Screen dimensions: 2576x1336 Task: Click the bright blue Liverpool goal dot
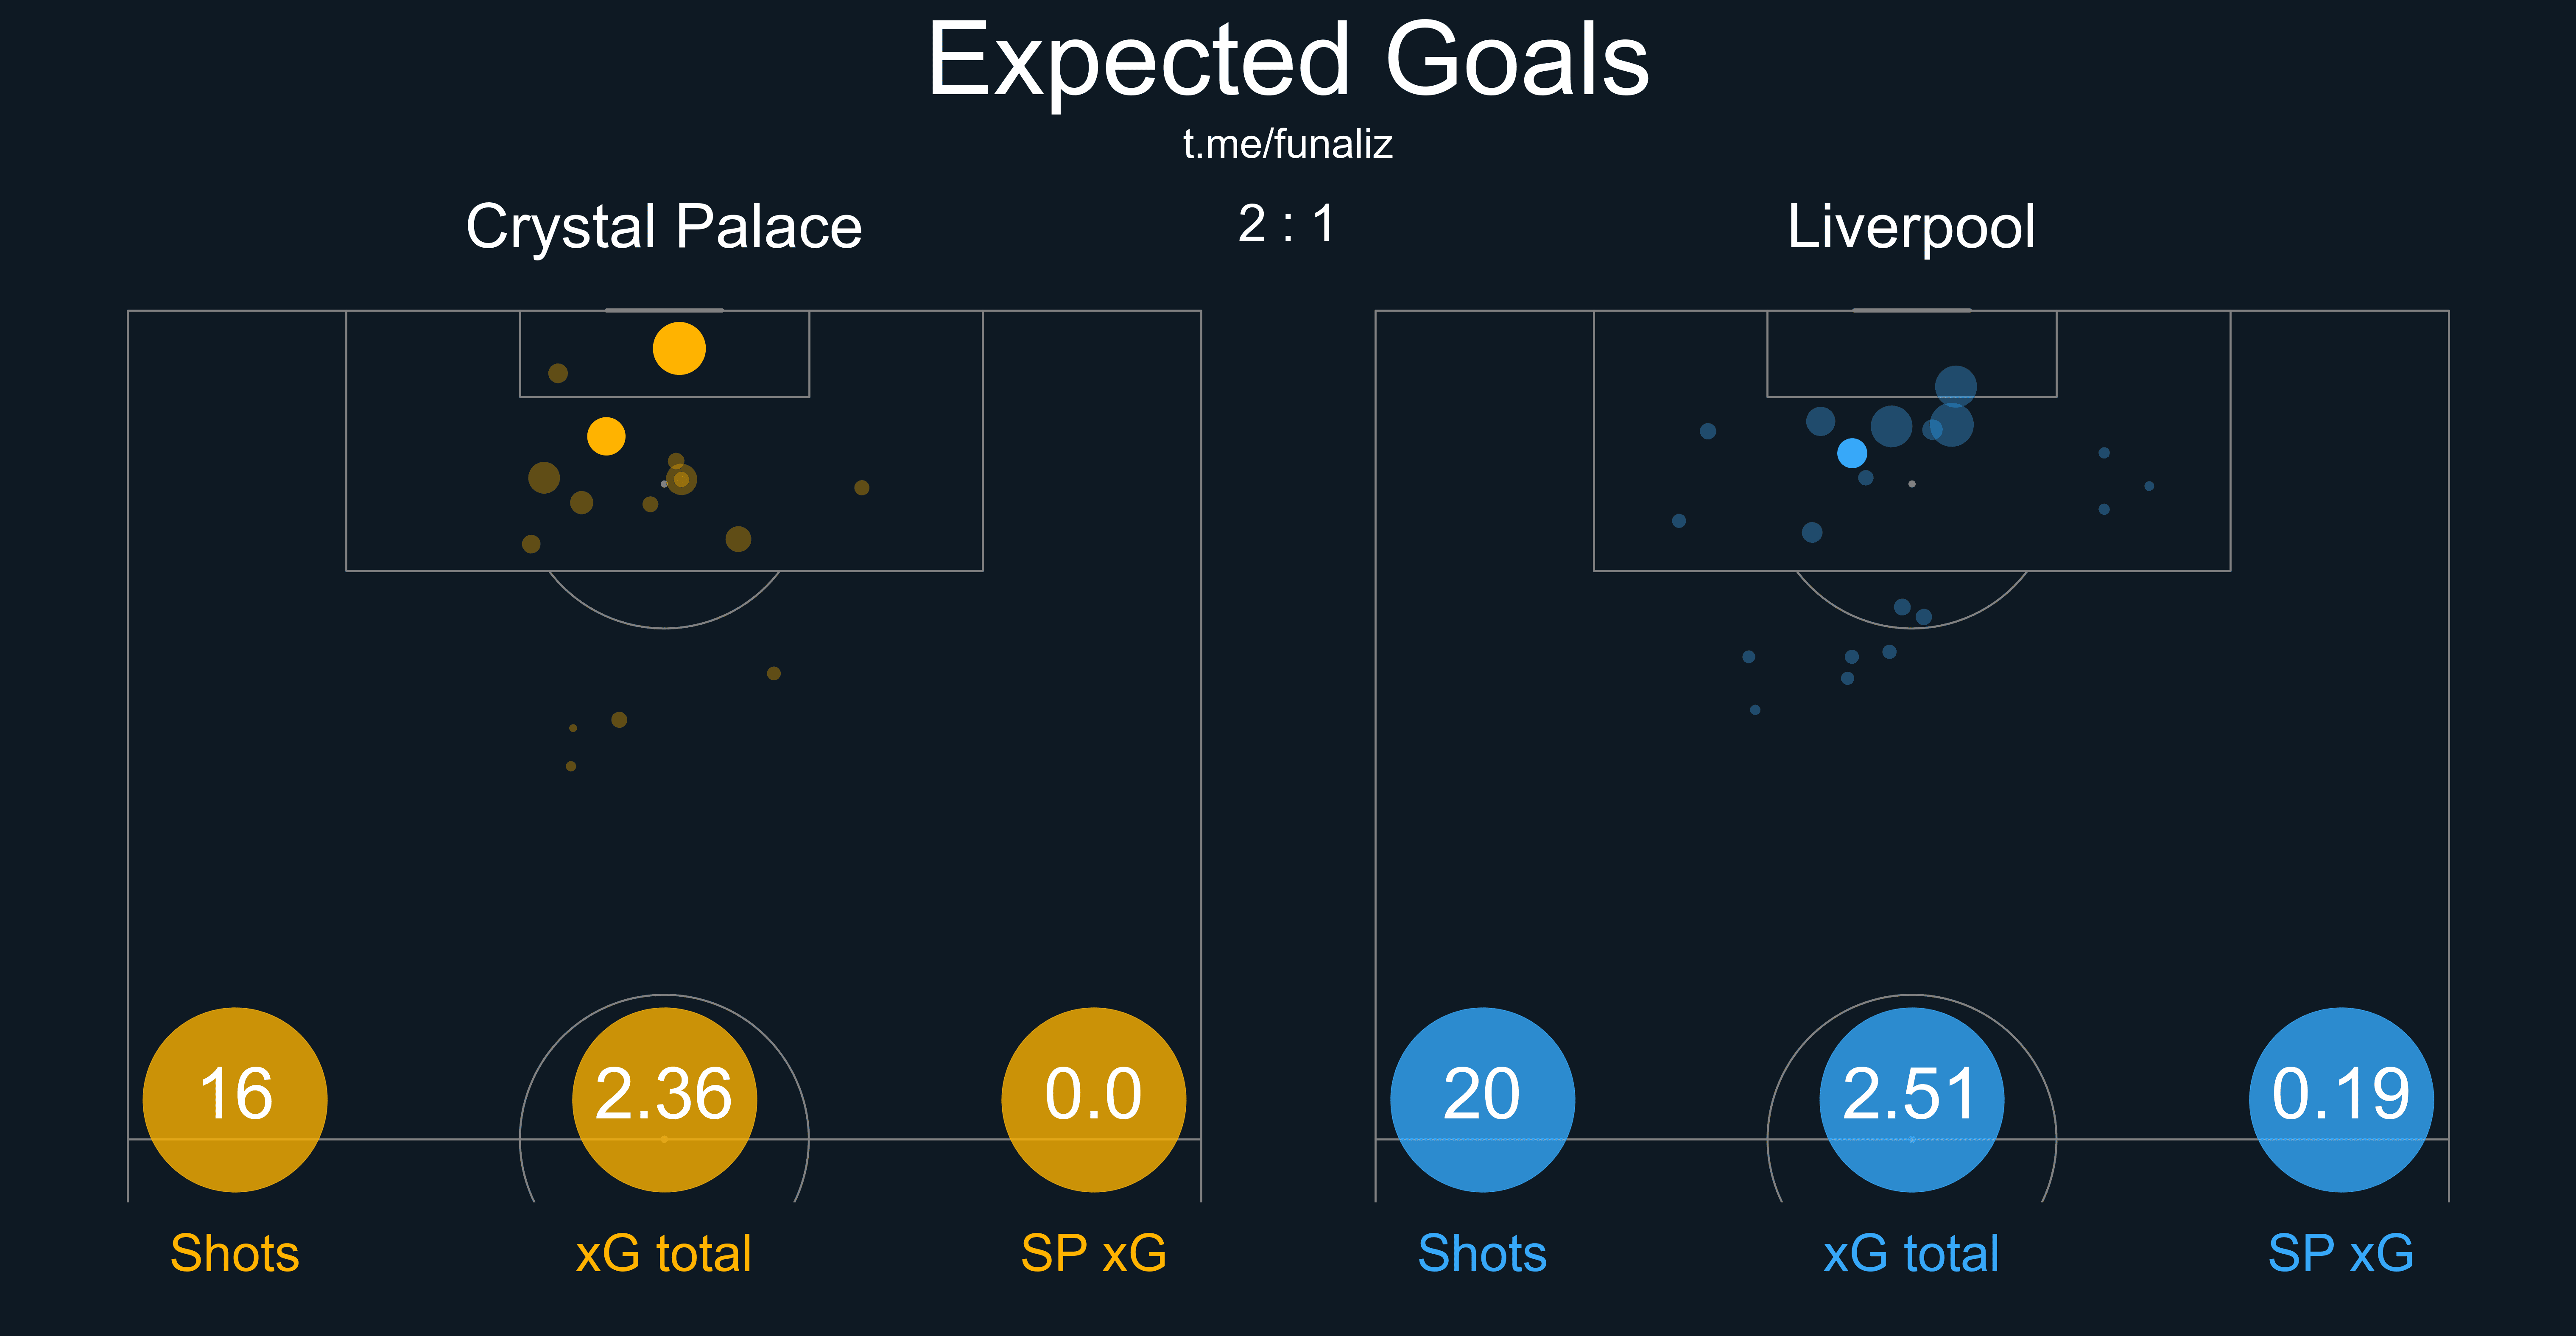[1852, 453]
